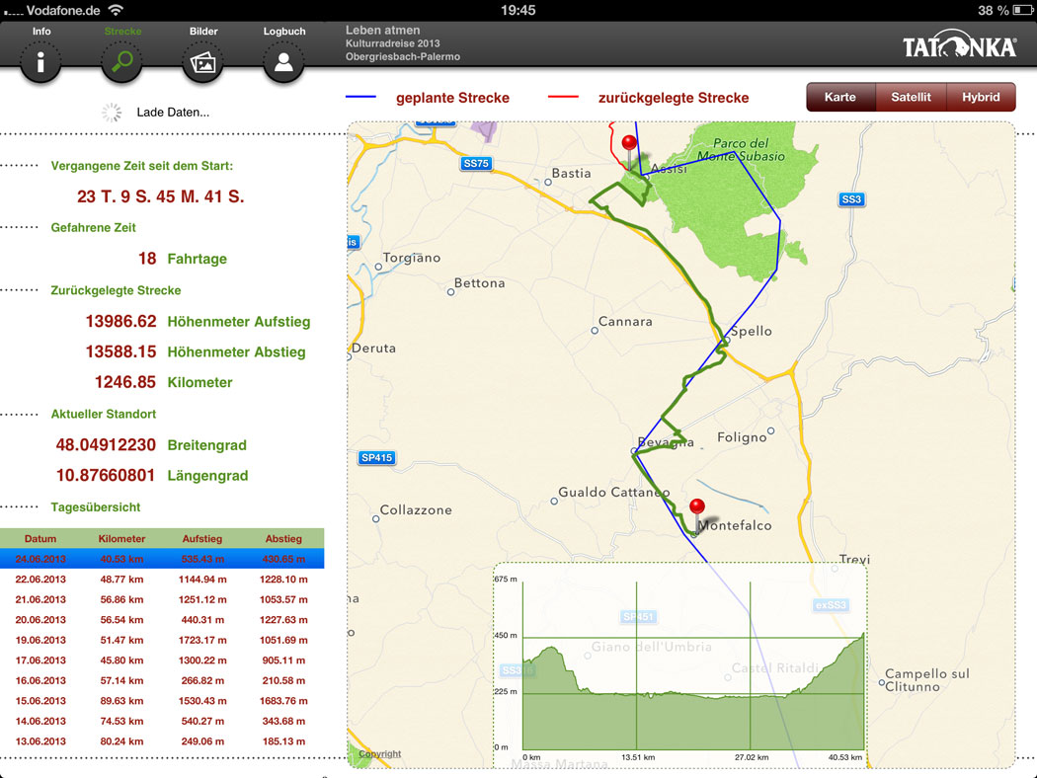Click the 1723.17 m ascent cell
The image size is (1037, 778).
(x=202, y=640)
